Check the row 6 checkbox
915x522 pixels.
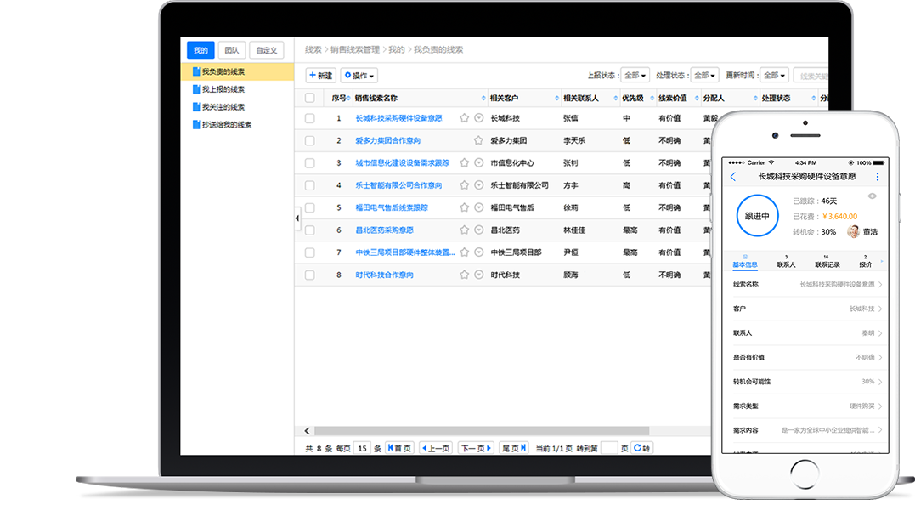[x=310, y=230]
